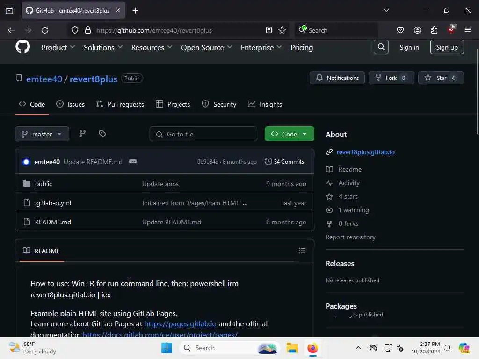
Task: Open new browser tab with plus
Action: tap(135, 11)
